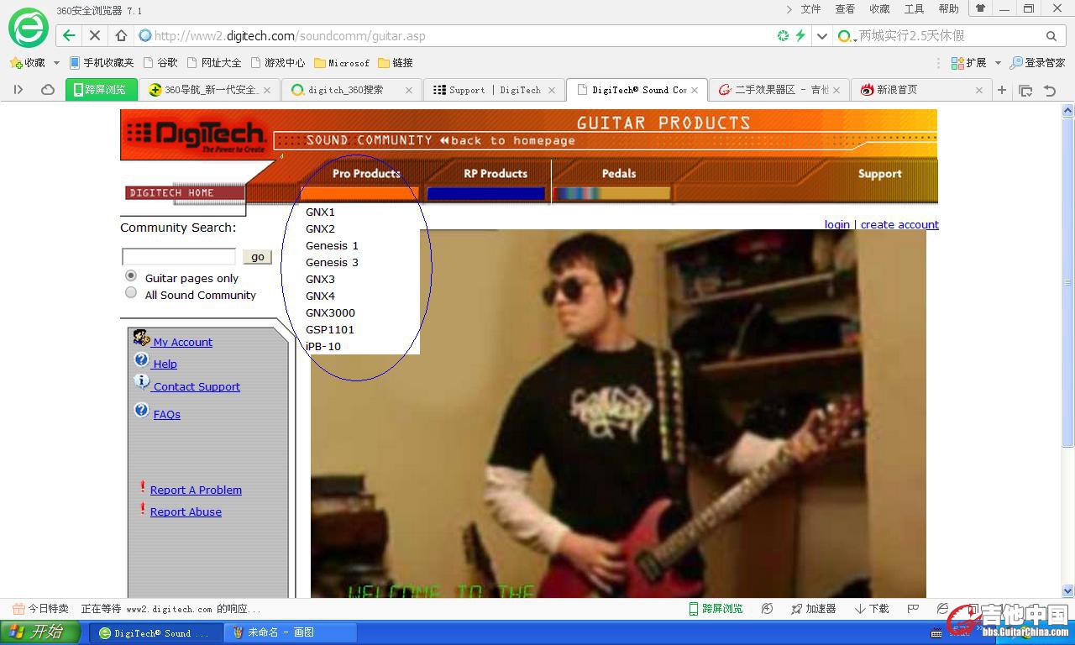Stop page loading with the X icon

(95, 36)
